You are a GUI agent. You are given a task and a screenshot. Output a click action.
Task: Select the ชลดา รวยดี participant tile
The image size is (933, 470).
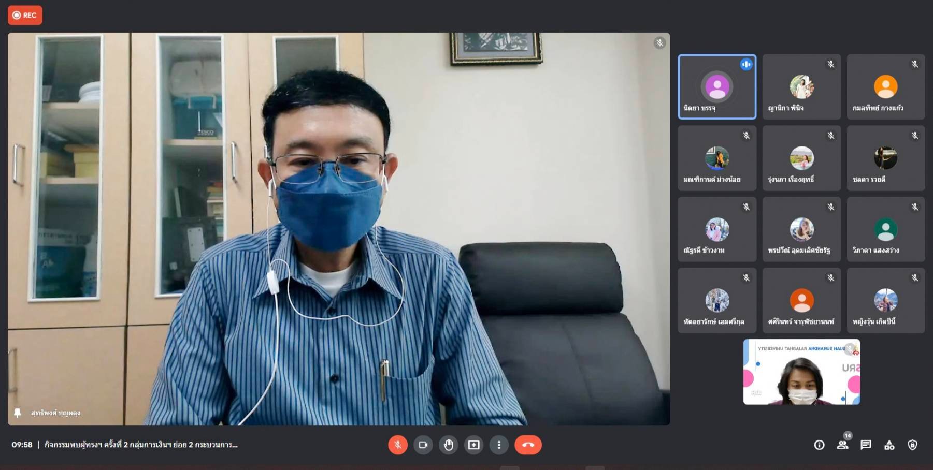click(x=885, y=158)
